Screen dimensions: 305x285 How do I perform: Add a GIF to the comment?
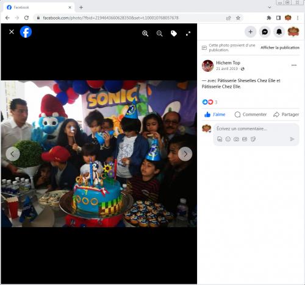[x=245, y=139]
